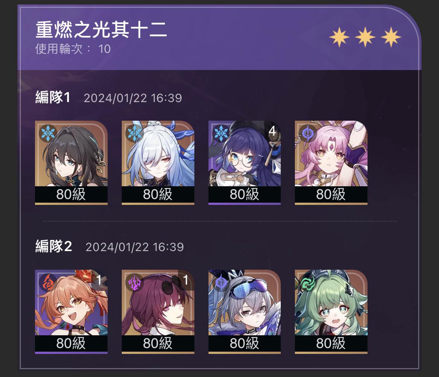Screen dimensions: 439x377
Task: Click the Lightning element icon on the purple-haired character
Action: pyautogui.click(x=134, y=282)
